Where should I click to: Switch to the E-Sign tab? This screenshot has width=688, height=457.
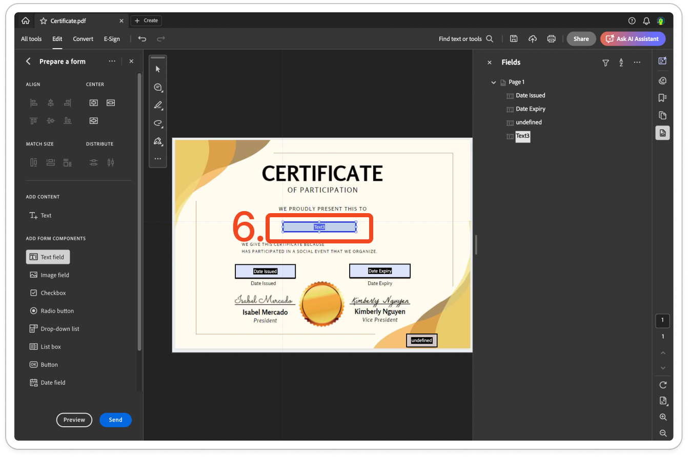click(x=112, y=39)
